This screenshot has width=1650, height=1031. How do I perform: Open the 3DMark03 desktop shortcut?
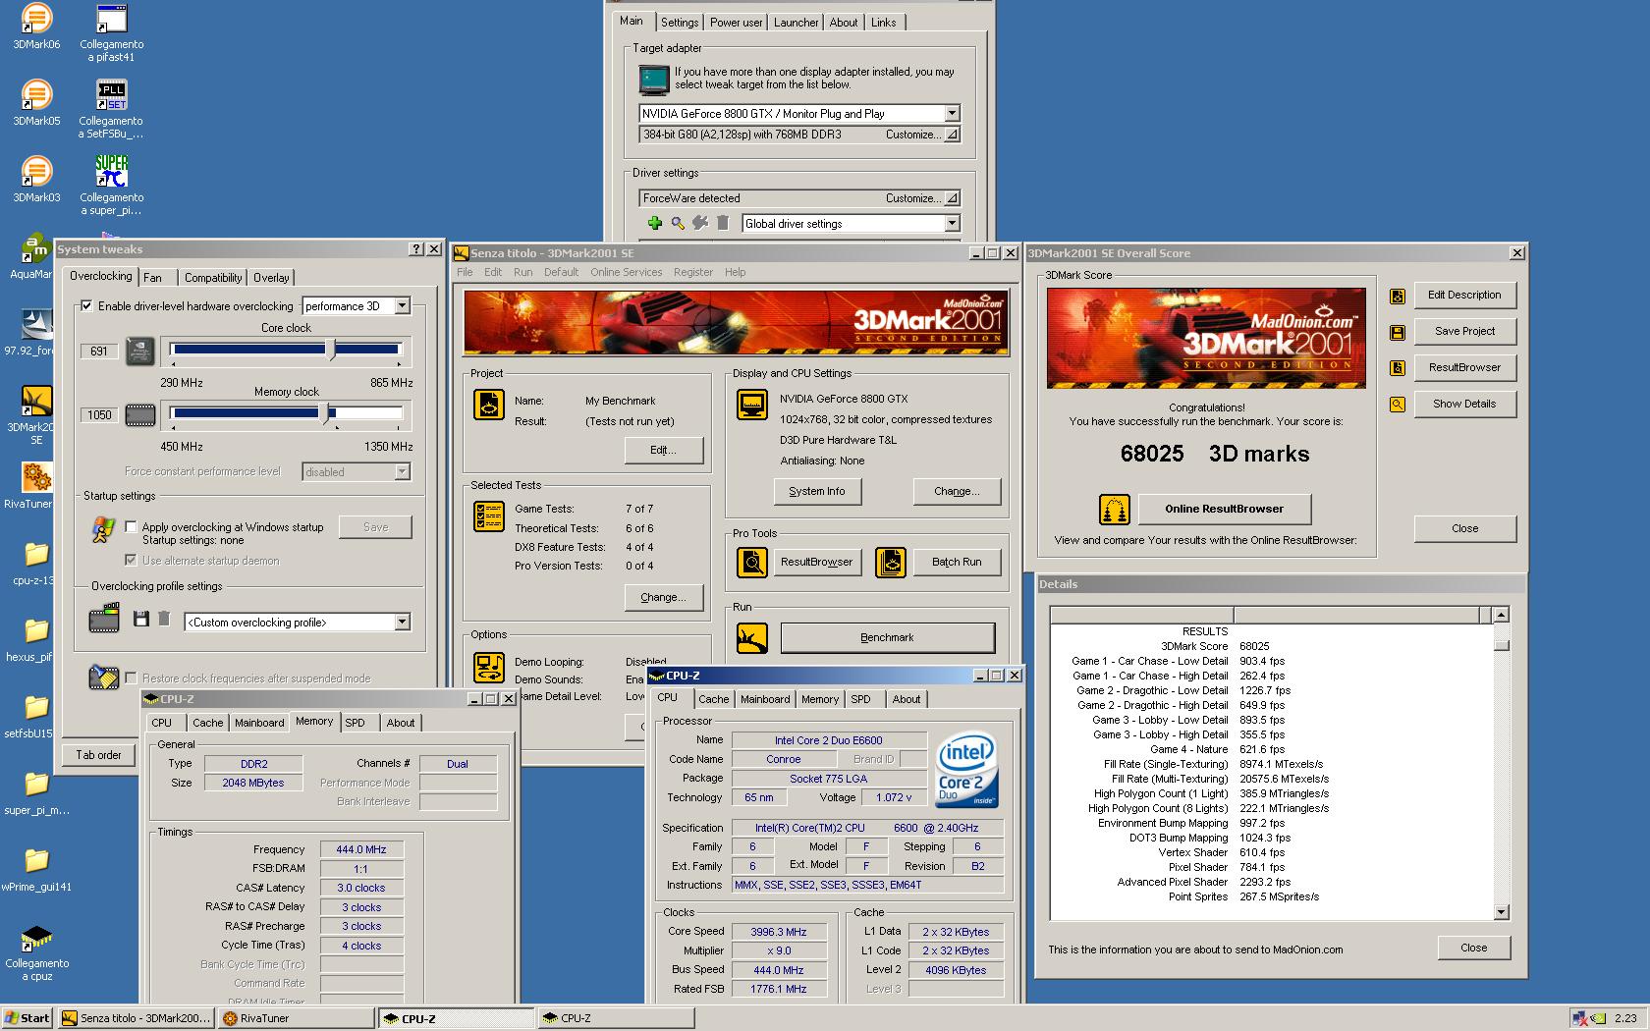coord(36,172)
